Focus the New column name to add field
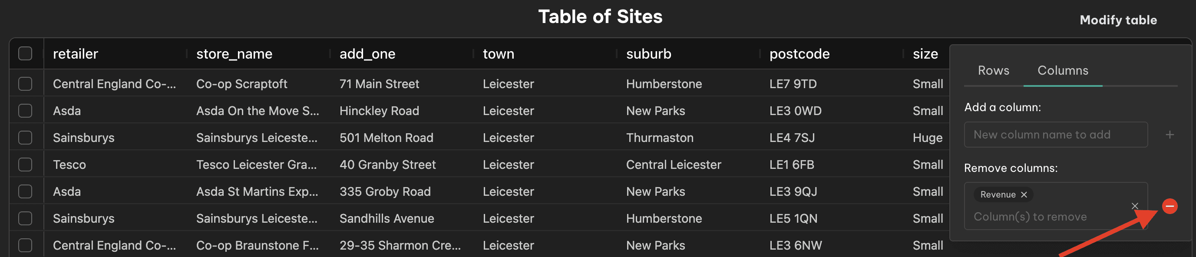 (x=1055, y=135)
